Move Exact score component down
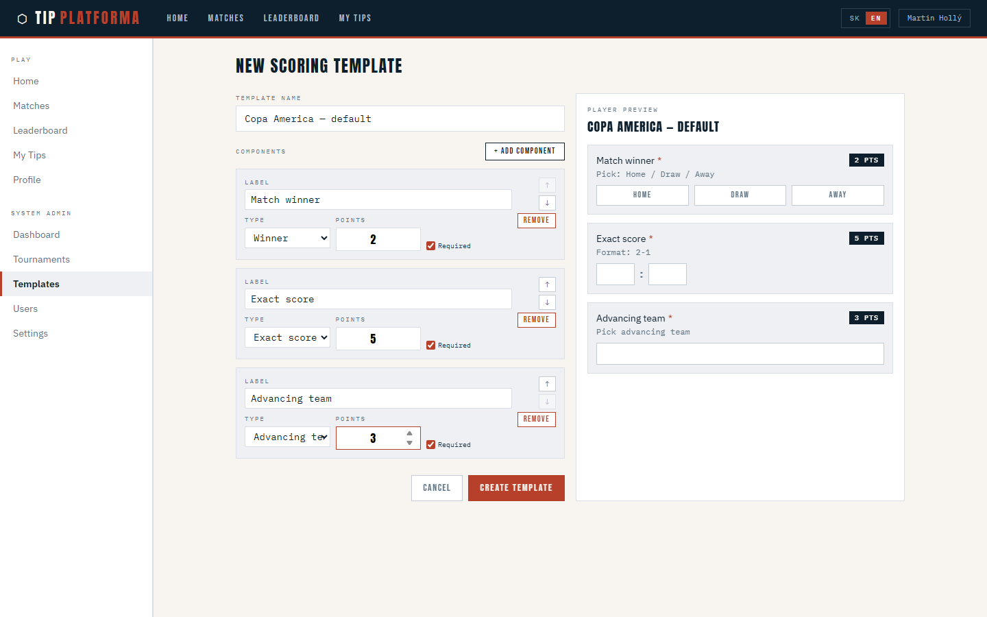Screen dimensions: 987x617 click(x=547, y=302)
